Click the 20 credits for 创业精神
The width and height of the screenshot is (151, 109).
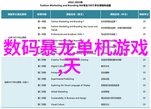point(144,73)
